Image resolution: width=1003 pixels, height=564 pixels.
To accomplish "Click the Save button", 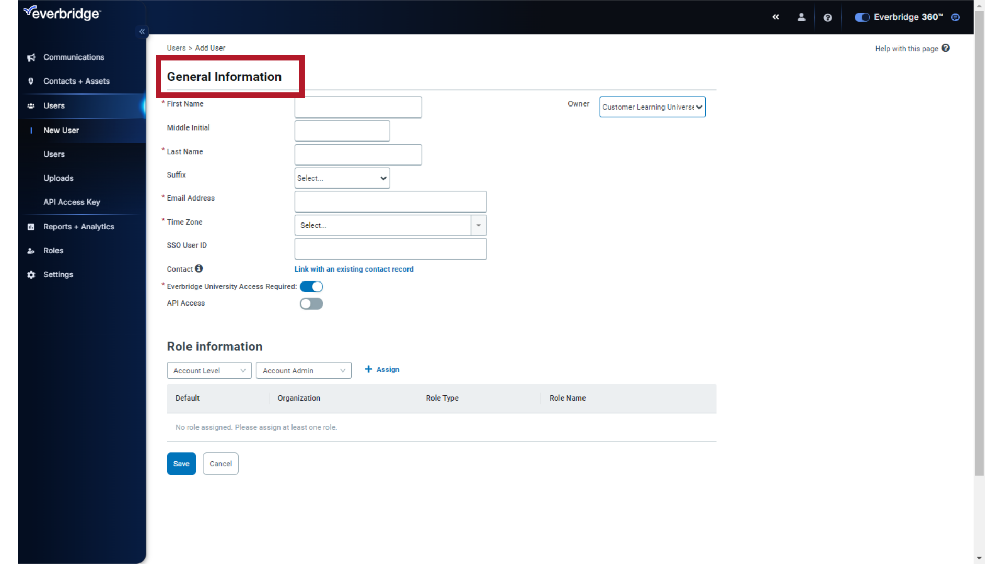I will tap(181, 463).
